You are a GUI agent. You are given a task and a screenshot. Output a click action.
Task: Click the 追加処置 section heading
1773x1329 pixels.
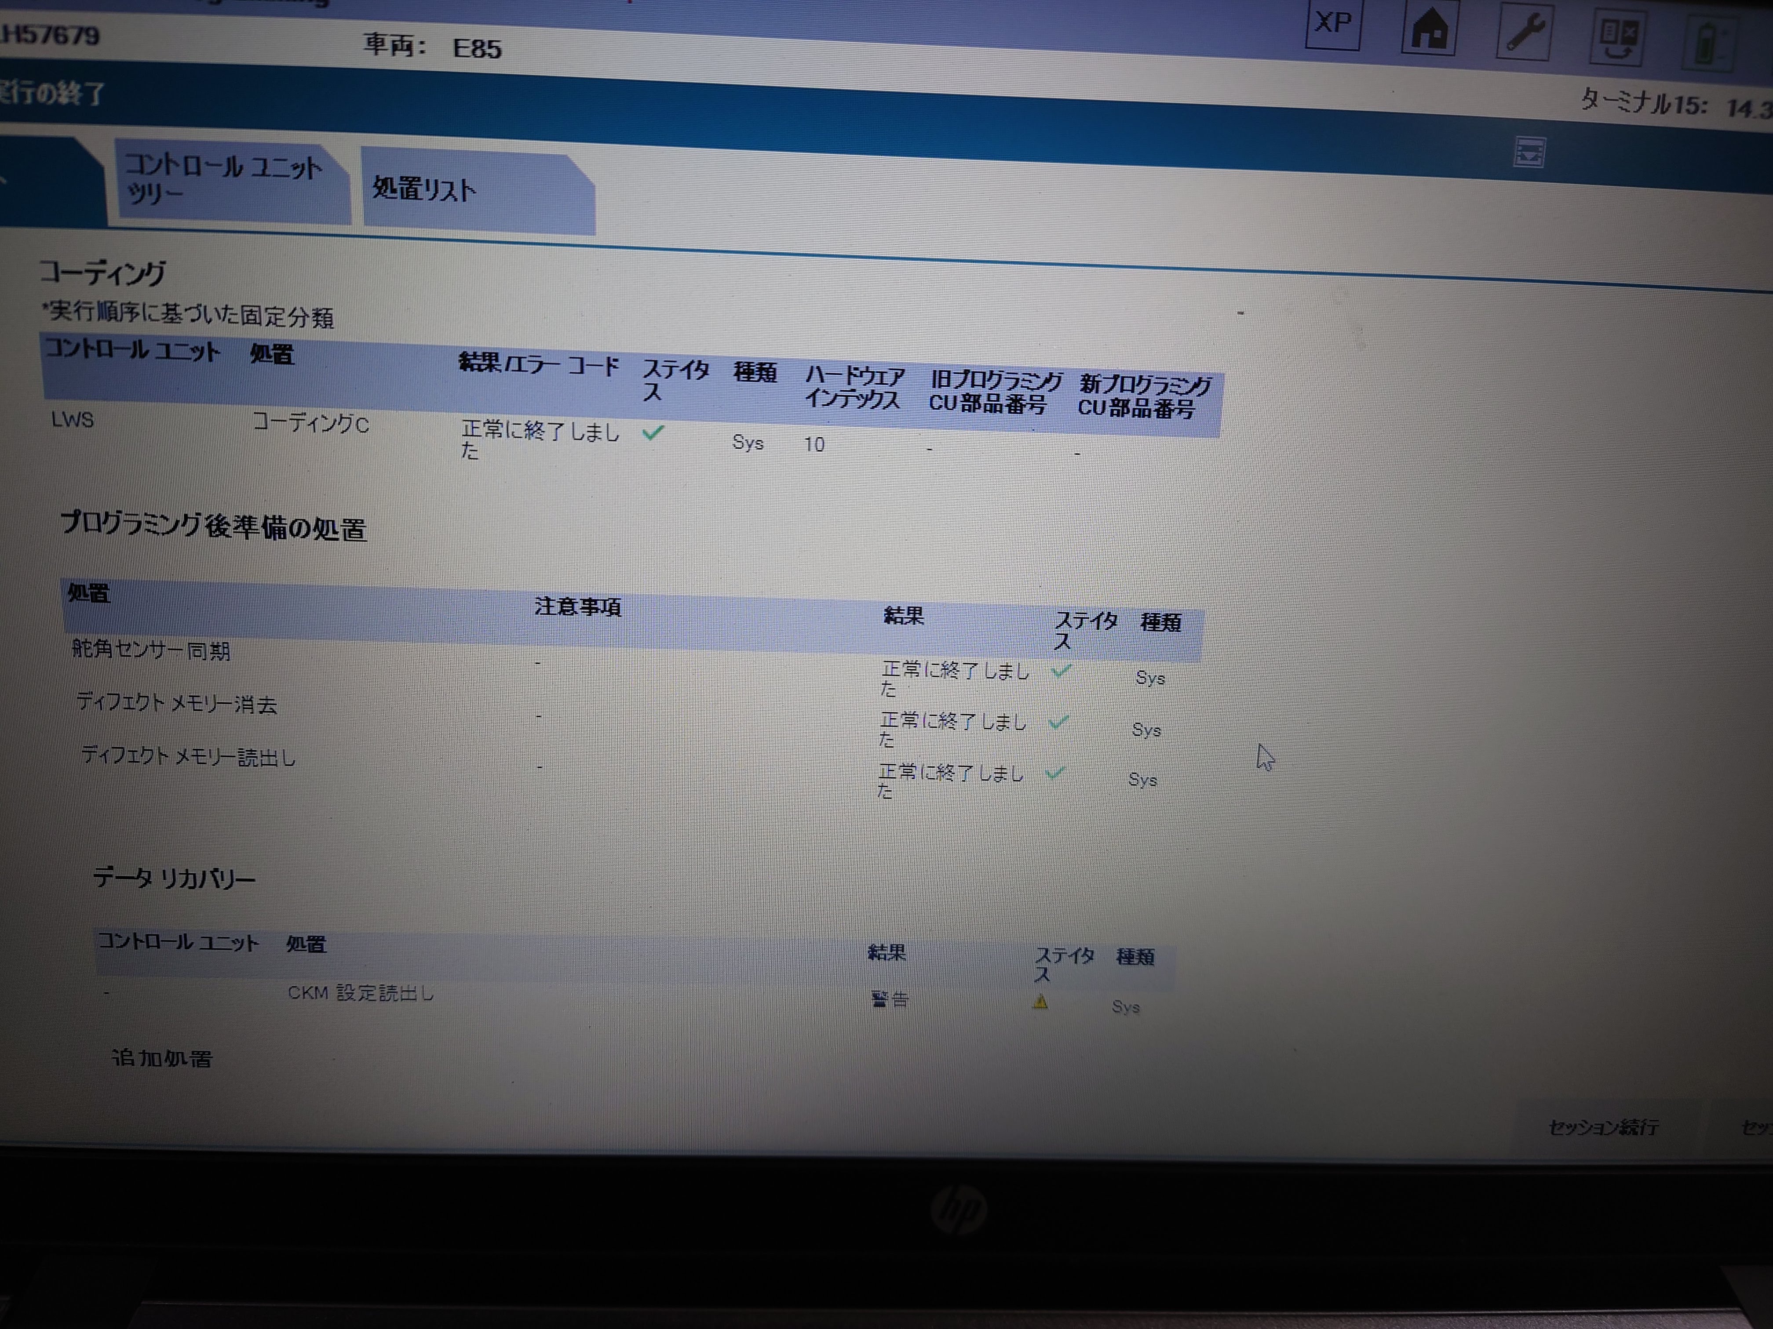click(162, 1058)
